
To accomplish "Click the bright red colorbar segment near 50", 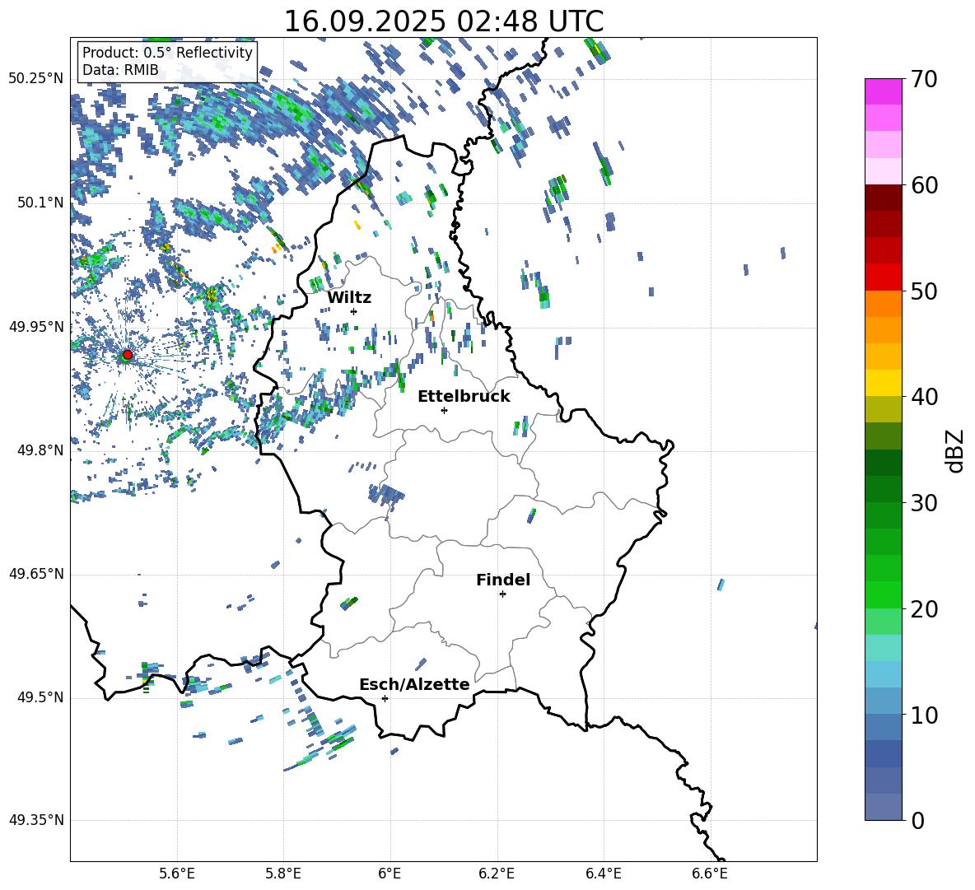I will tap(883, 277).
